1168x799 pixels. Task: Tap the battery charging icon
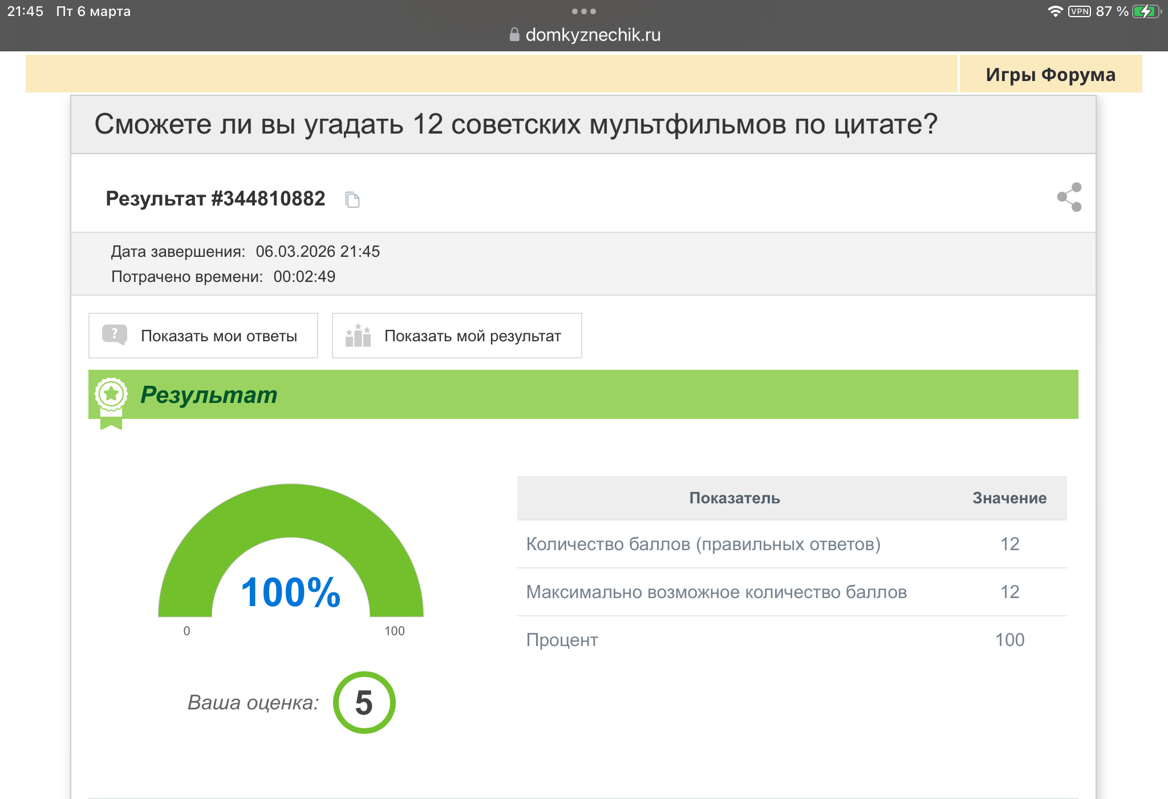(x=1146, y=11)
